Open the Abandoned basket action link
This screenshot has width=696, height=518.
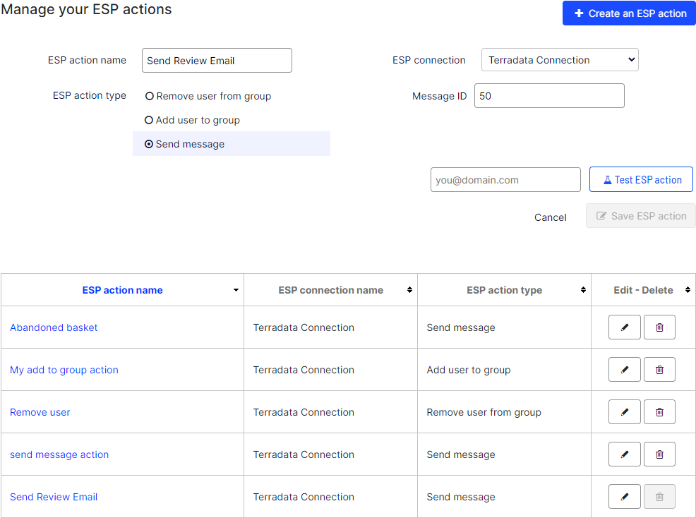[54, 327]
